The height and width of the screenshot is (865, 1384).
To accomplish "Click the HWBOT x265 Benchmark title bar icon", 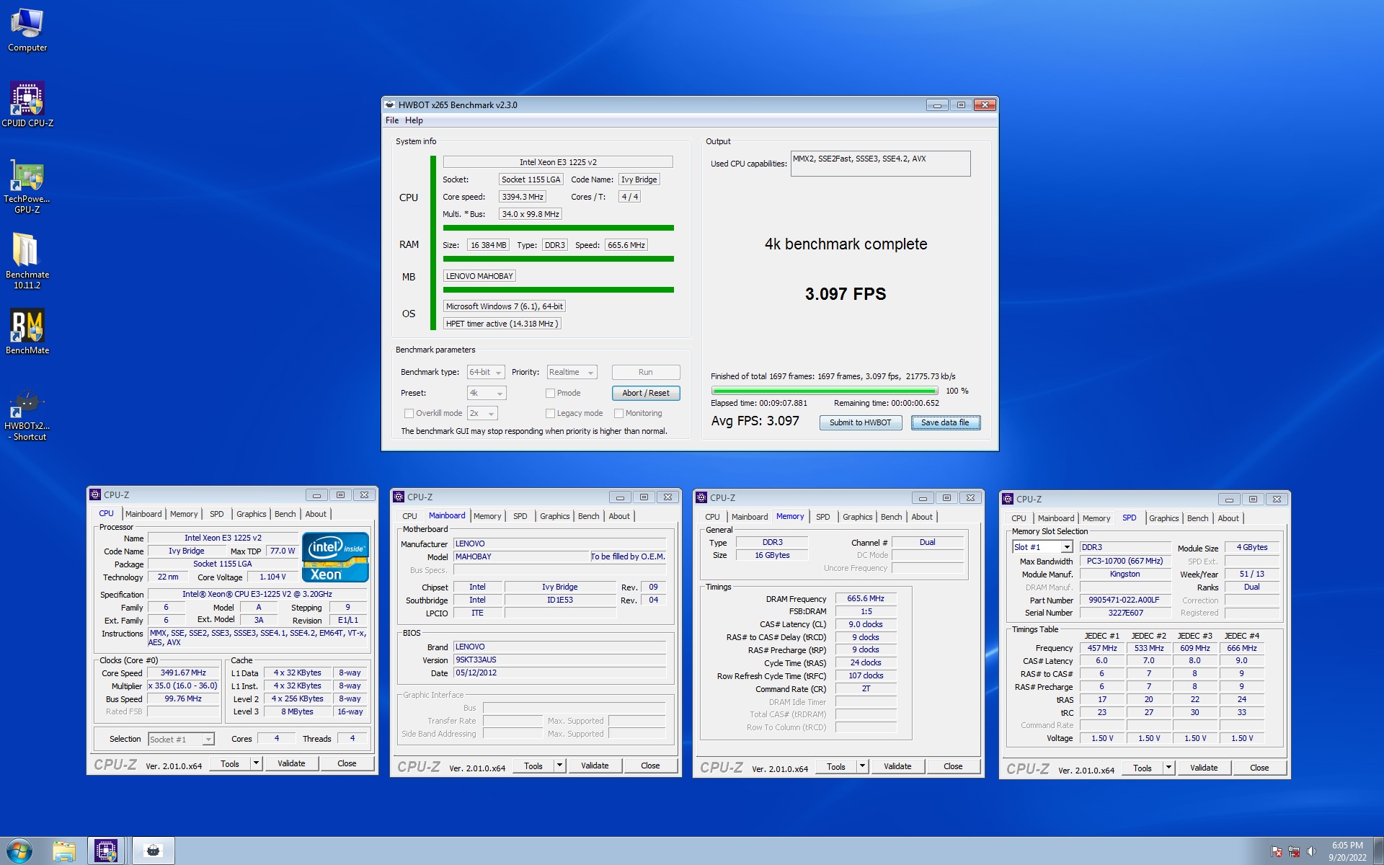I will click(390, 105).
